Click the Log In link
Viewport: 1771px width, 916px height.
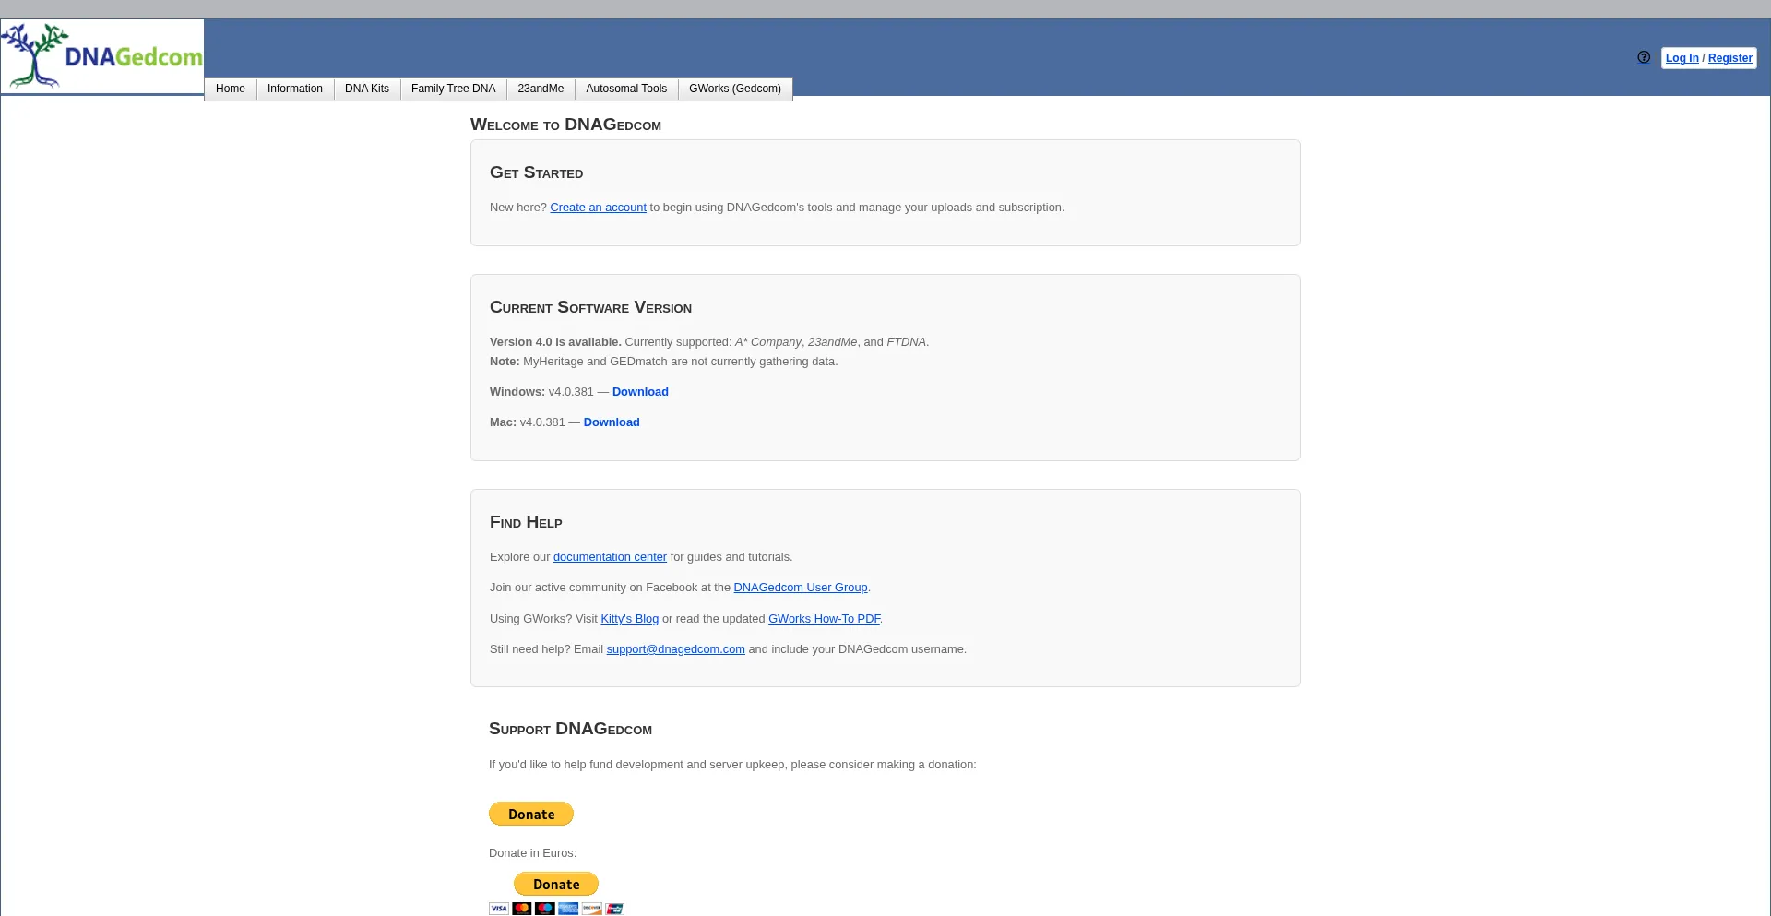point(1682,58)
